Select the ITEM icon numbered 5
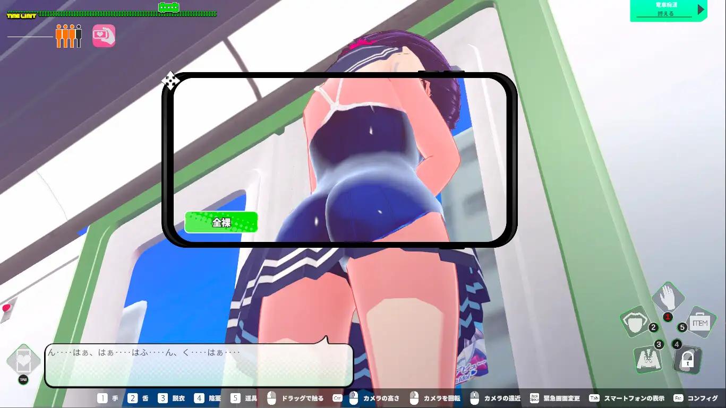Viewport: 726px width, 408px height. pos(699,323)
